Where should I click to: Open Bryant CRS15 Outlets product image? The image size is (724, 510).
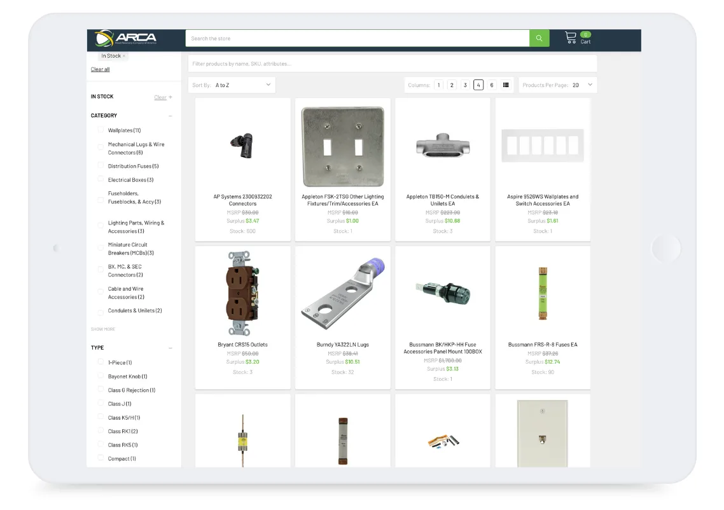pos(243,293)
